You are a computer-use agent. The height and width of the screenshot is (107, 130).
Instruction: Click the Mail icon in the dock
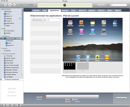click(x=88, y=57)
